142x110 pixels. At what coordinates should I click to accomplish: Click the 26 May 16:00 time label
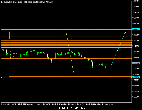click(x=85, y=104)
